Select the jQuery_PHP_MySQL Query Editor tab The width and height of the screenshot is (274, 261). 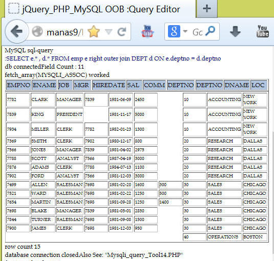point(100,9)
